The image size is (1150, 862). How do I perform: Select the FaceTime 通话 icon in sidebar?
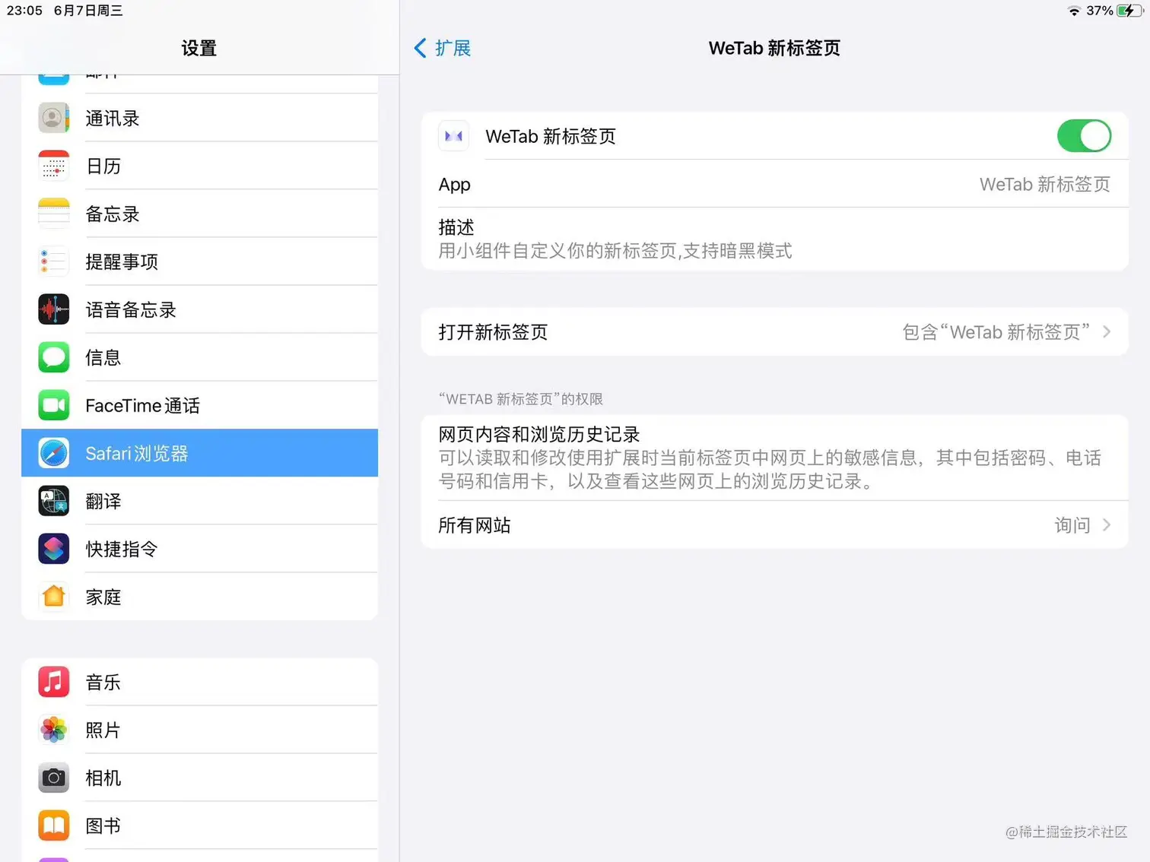[x=53, y=405]
